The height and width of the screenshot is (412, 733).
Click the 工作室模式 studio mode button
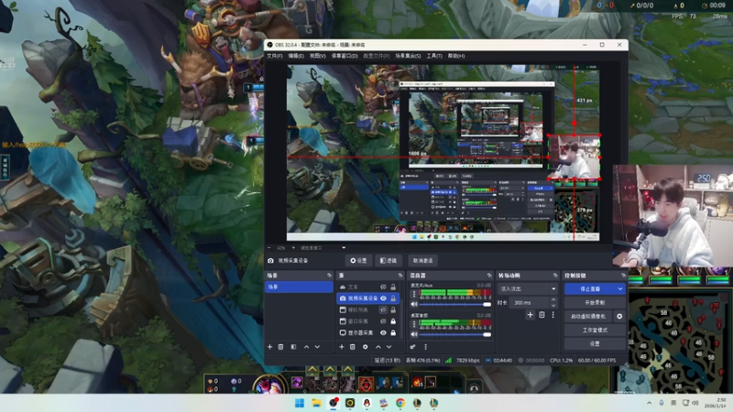[595, 330]
